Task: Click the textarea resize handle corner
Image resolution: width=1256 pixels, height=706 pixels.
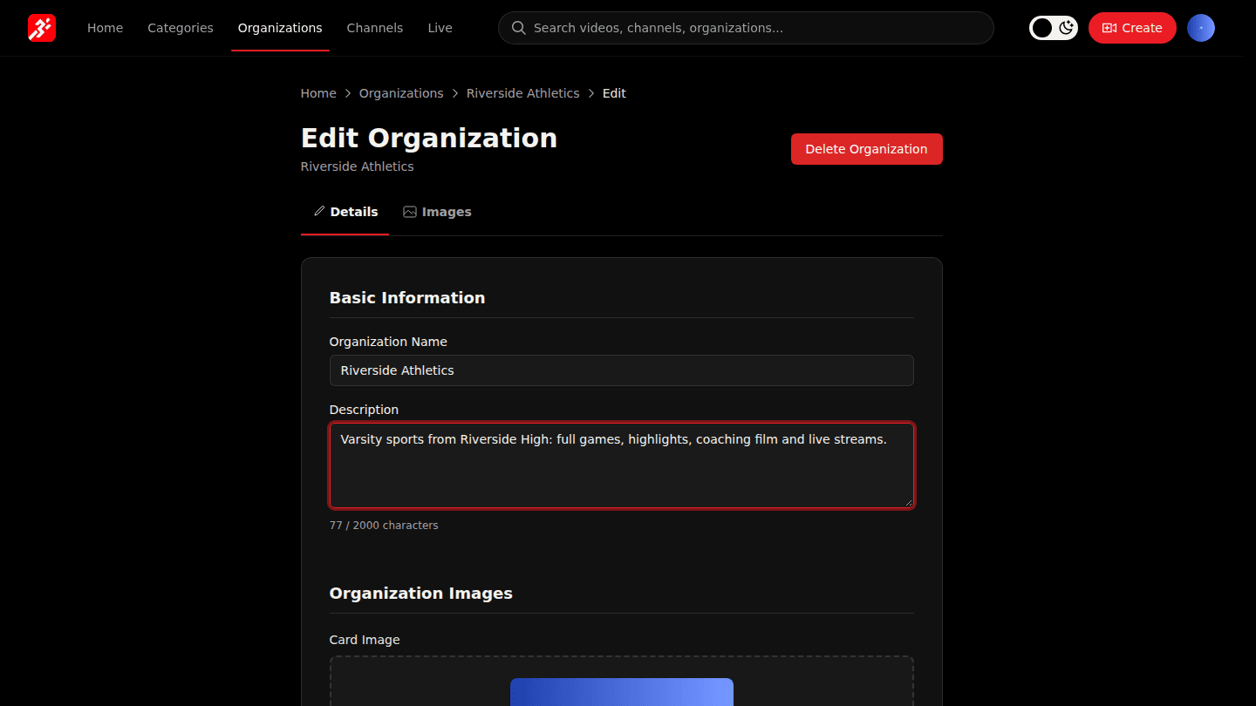Action: coord(908,502)
